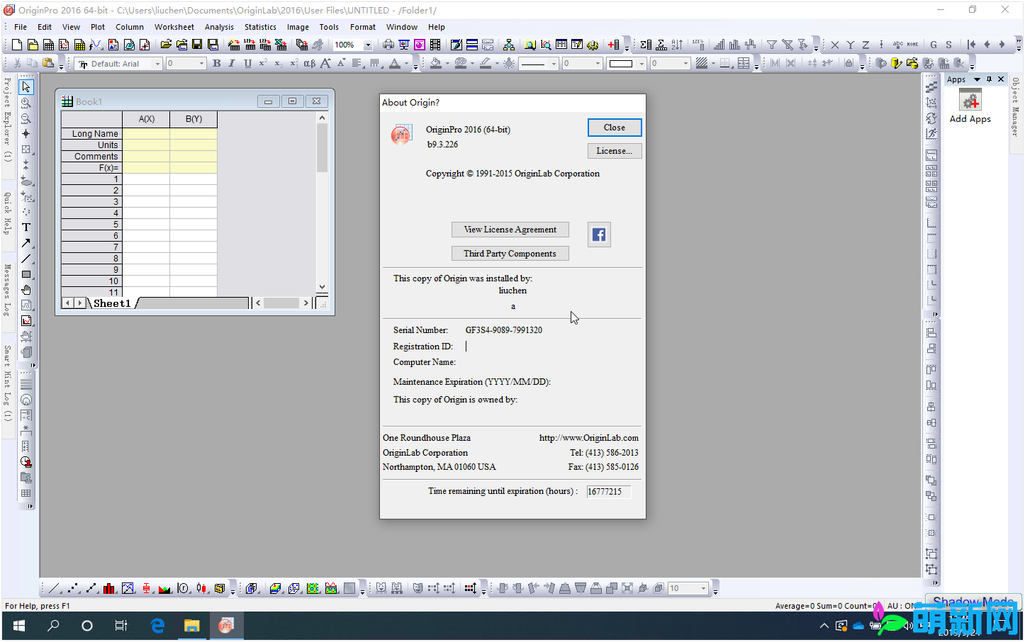
Task: Click the Long Name row header in Book1
Action: [x=92, y=133]
